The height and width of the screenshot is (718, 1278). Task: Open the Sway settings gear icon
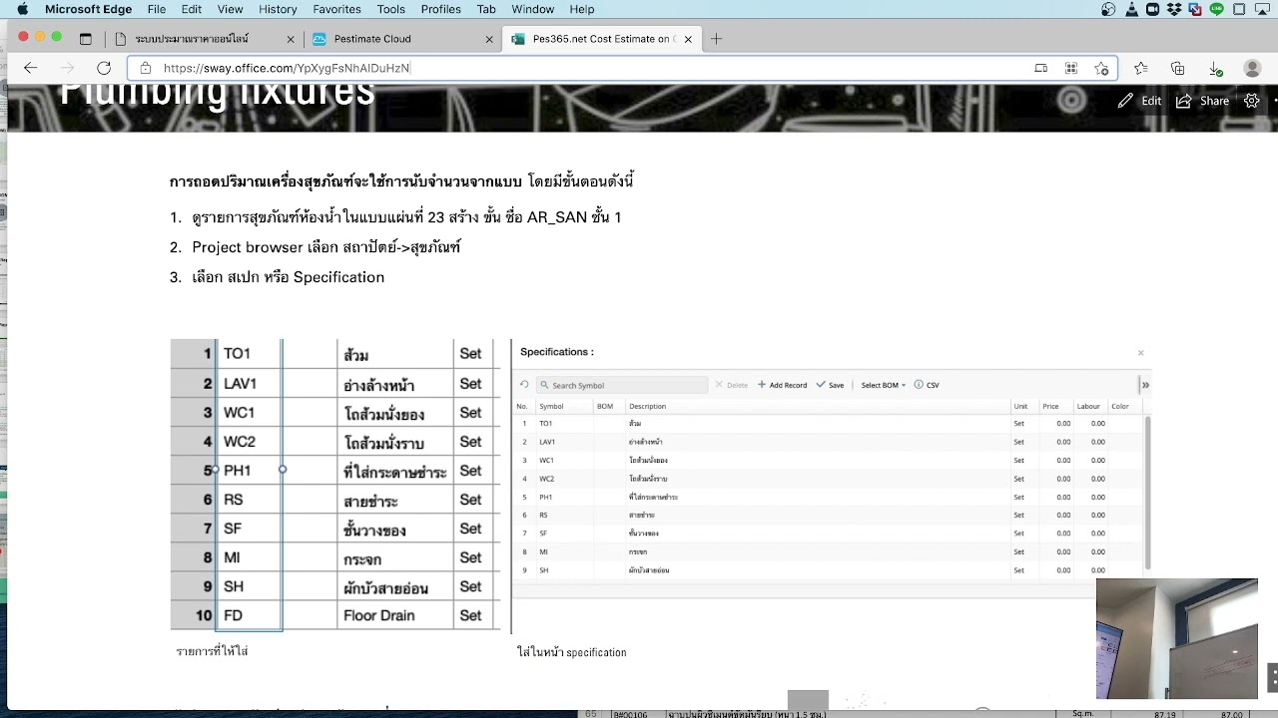(1251, 101)
